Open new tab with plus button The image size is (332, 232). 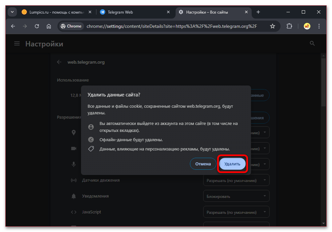point(258,12)
